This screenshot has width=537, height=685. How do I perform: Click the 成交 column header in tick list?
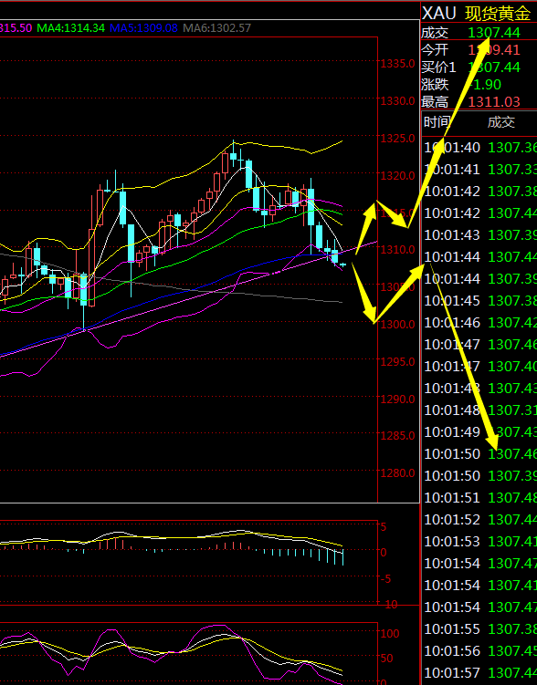pyautogui.click(x=501, y=122)
